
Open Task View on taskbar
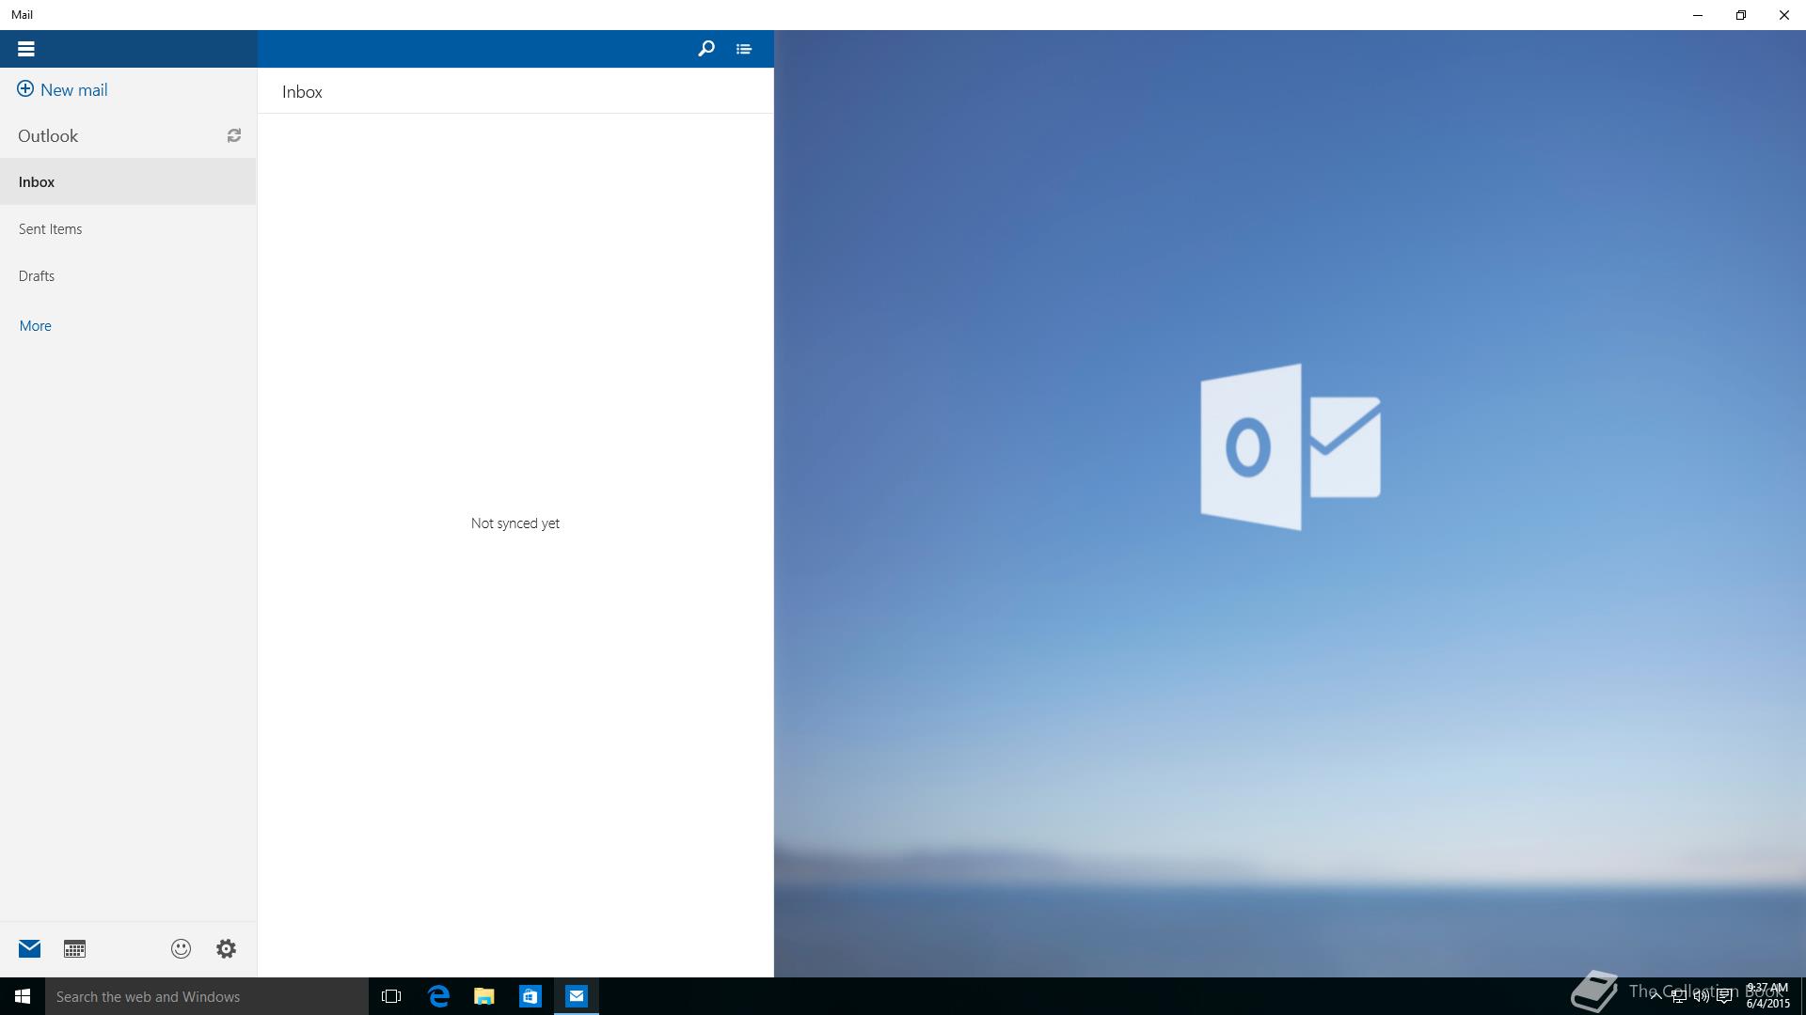(x=391, y=996)
